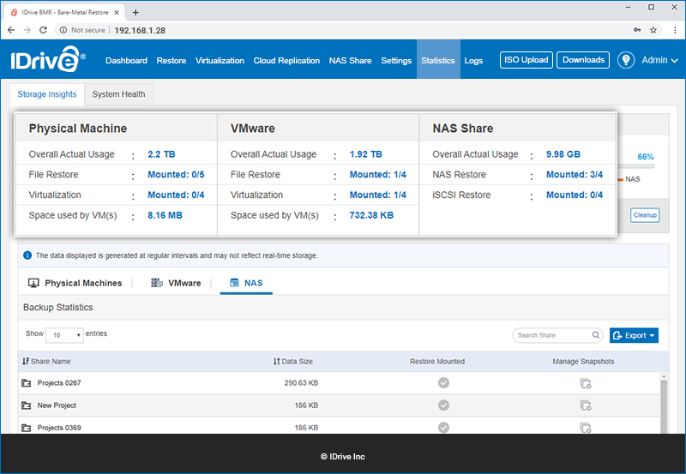
Task: Click the Not secure site info icon
Action: (63, 30)
